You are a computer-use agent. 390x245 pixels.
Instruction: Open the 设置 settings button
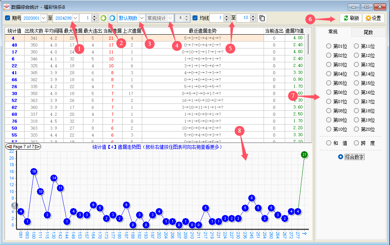[x=373, y=18]
